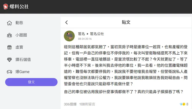Open the 爆Game menu item
Screen dimensions: 192x109
pos(23,72)
